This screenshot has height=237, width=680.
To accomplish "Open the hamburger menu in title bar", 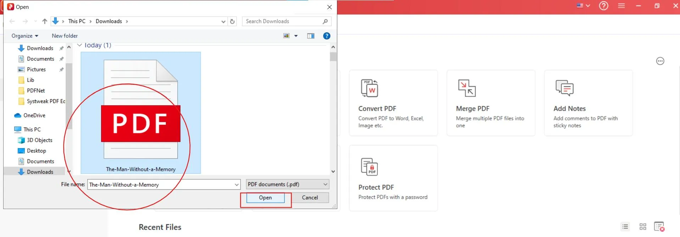I will [621, 6].
